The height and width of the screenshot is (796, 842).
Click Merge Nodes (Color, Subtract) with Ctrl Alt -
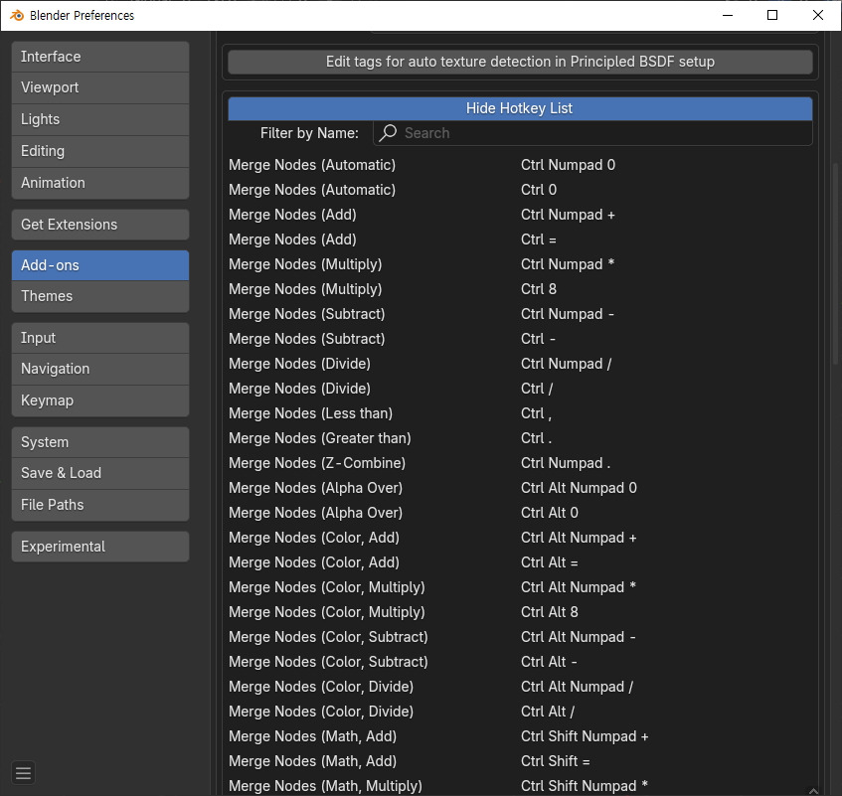click(328, 662)
